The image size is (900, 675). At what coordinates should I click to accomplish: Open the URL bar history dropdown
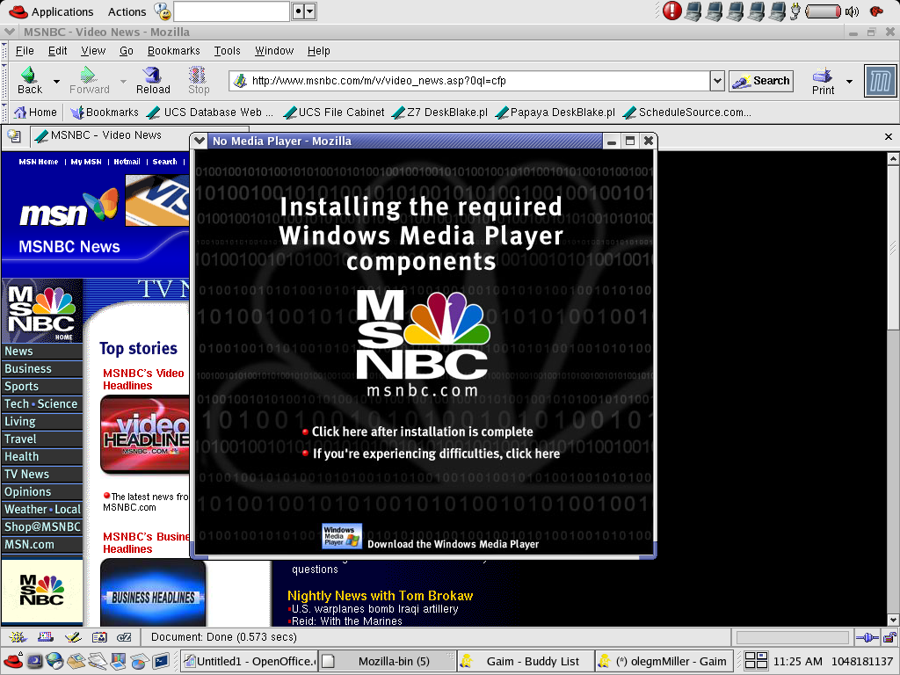(x=717, y=81)
